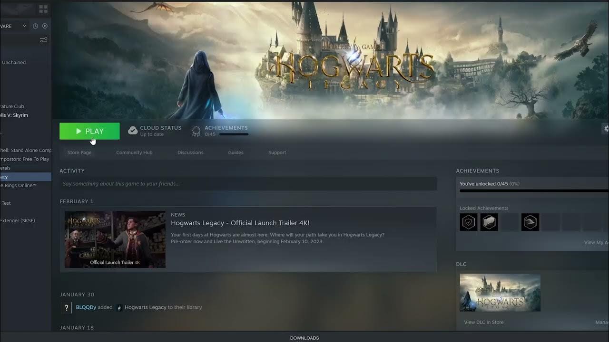Viewport: 609px width, 342px height.
Task: Expand the library category dropdown chevron
Action: [24, 26]
